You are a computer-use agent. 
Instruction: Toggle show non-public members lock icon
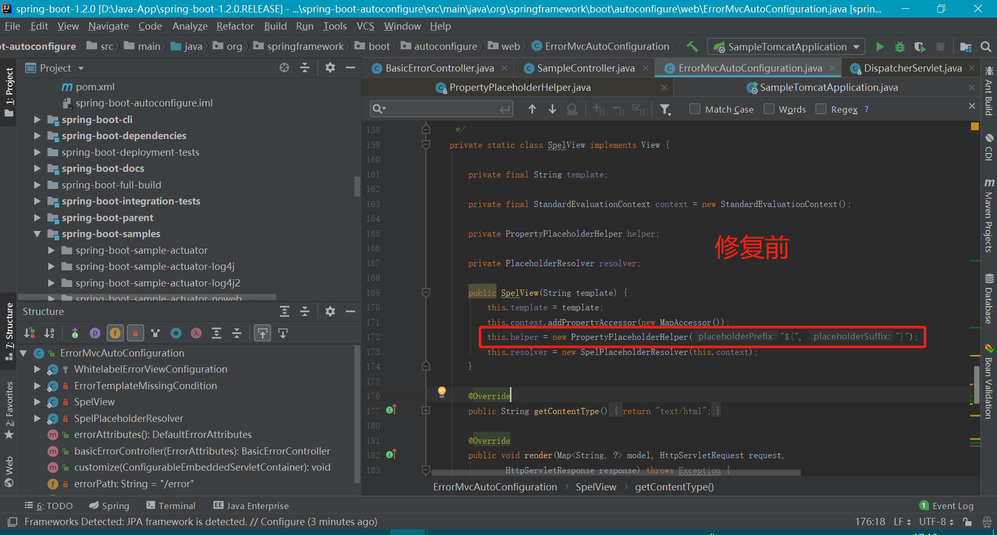coord(136,333)
